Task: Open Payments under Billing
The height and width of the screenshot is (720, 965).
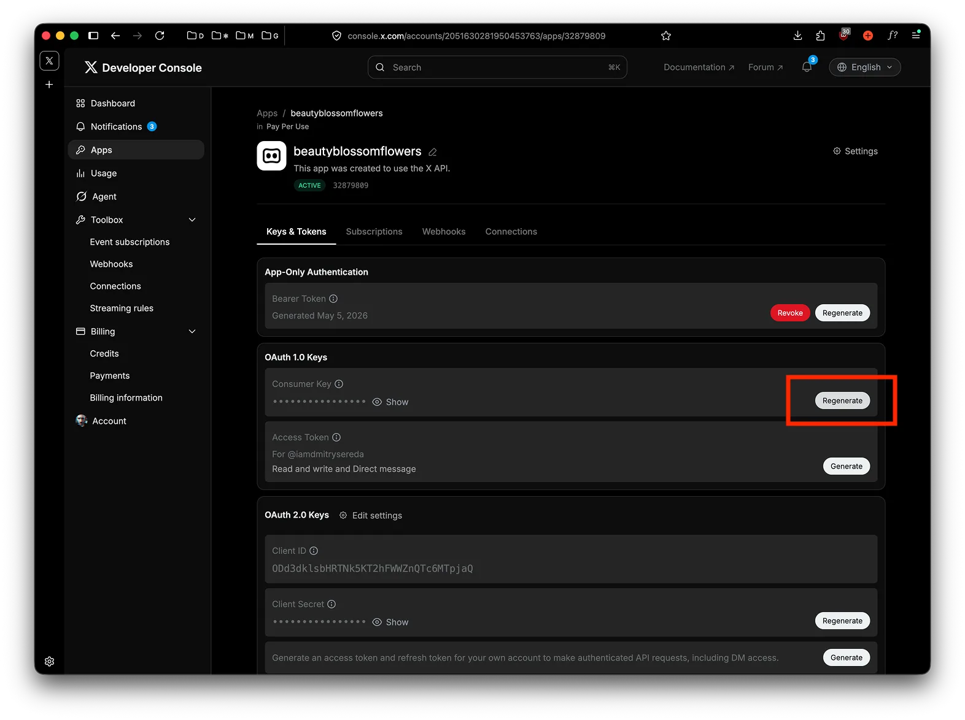Action: point(110,375)
